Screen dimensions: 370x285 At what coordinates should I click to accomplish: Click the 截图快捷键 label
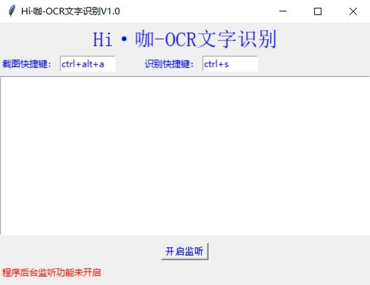tap(27, 64)
